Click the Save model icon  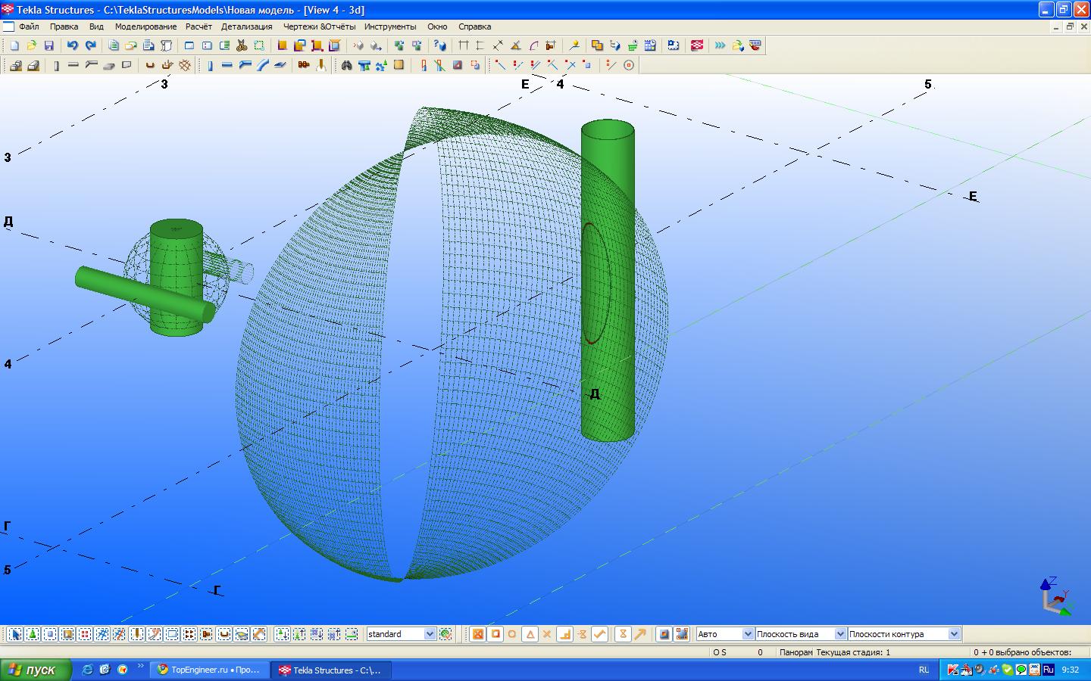[x=49, y=45]
